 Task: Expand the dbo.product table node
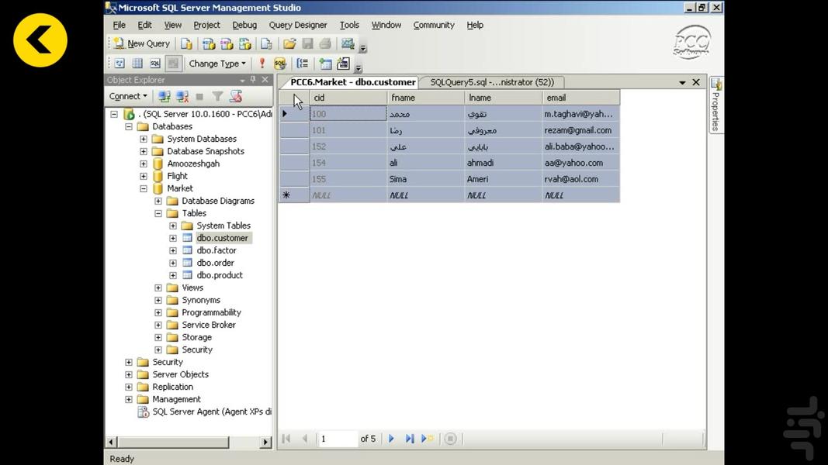pyautogui.click(x=173, y=275)
